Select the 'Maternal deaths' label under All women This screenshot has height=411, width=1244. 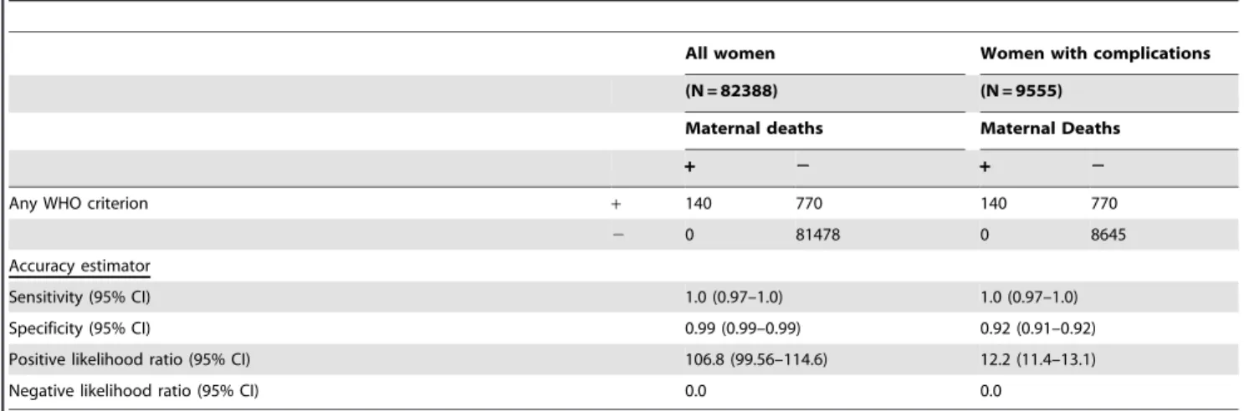pyautogui.click(x=727, y=131)
